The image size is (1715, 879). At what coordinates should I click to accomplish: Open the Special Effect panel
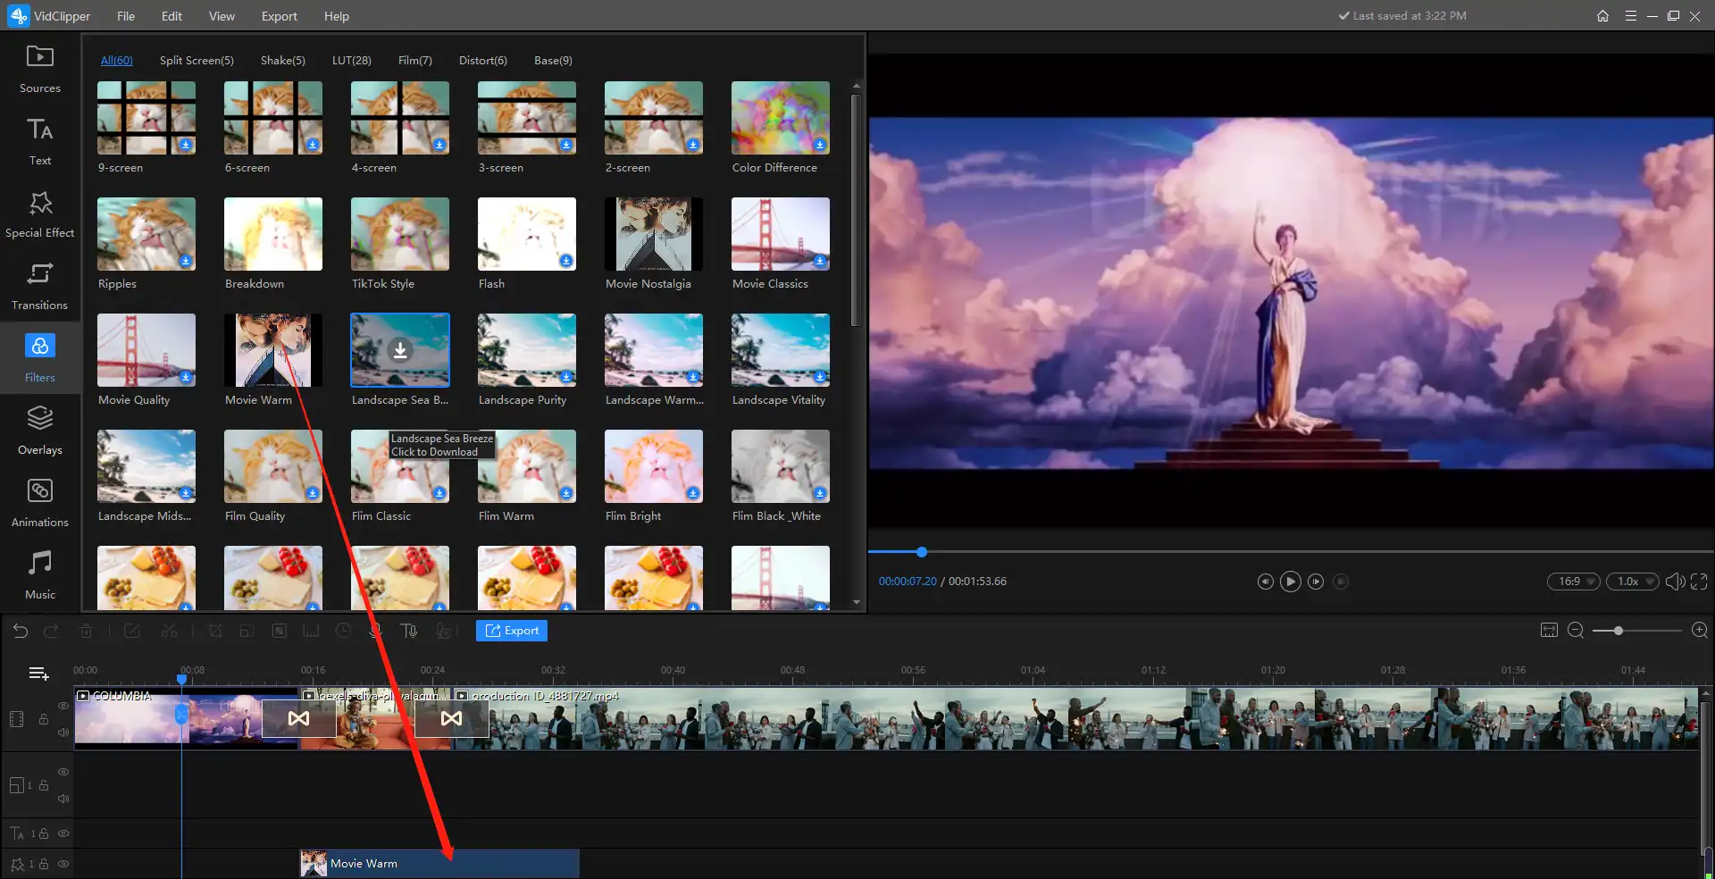[40, 213]
